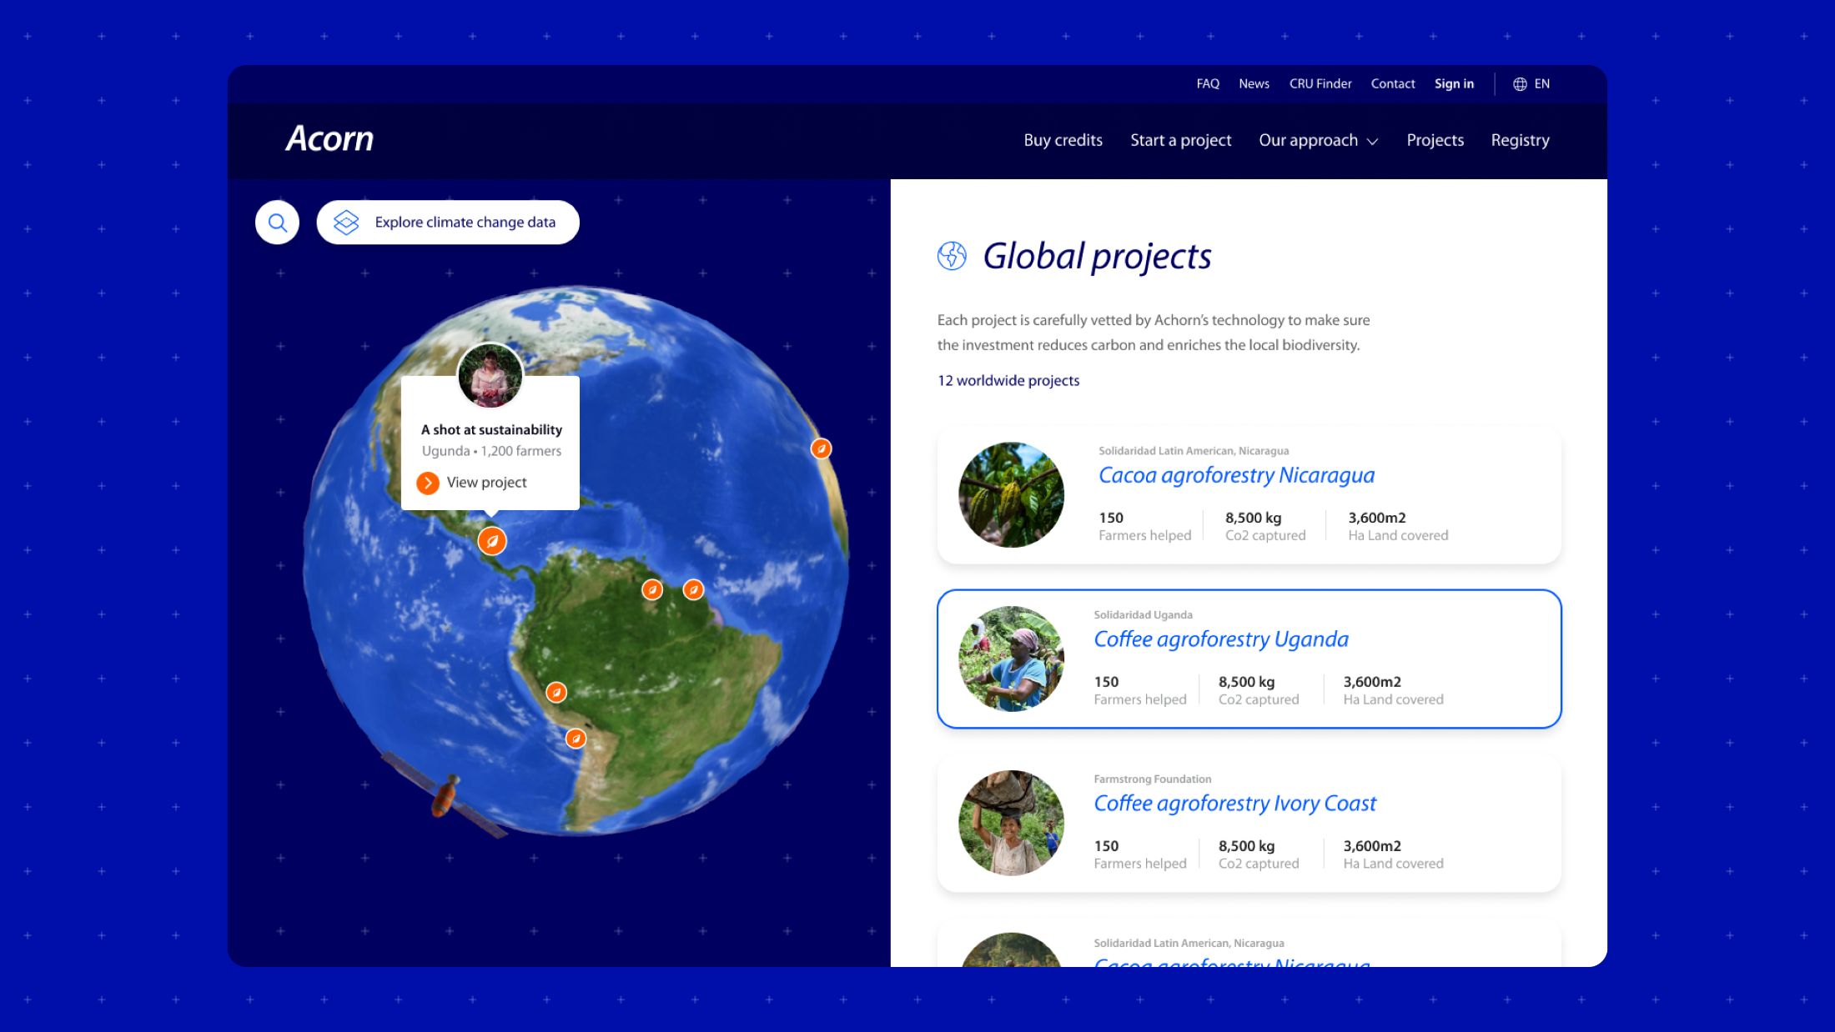
Task: Click farmer portrait in map popup
Action: click(490, 375)
